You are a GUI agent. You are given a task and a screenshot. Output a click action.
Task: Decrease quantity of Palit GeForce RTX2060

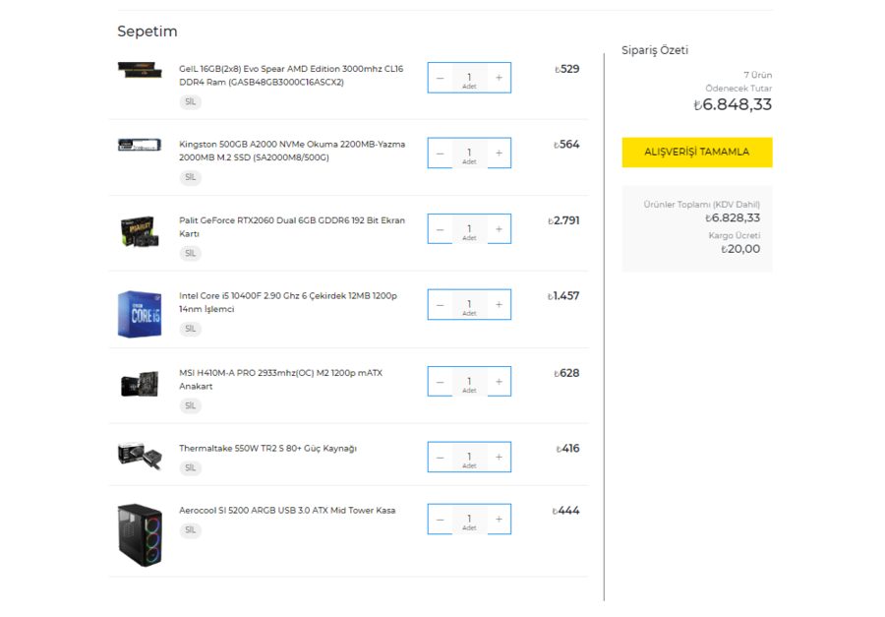click(441, 229)
